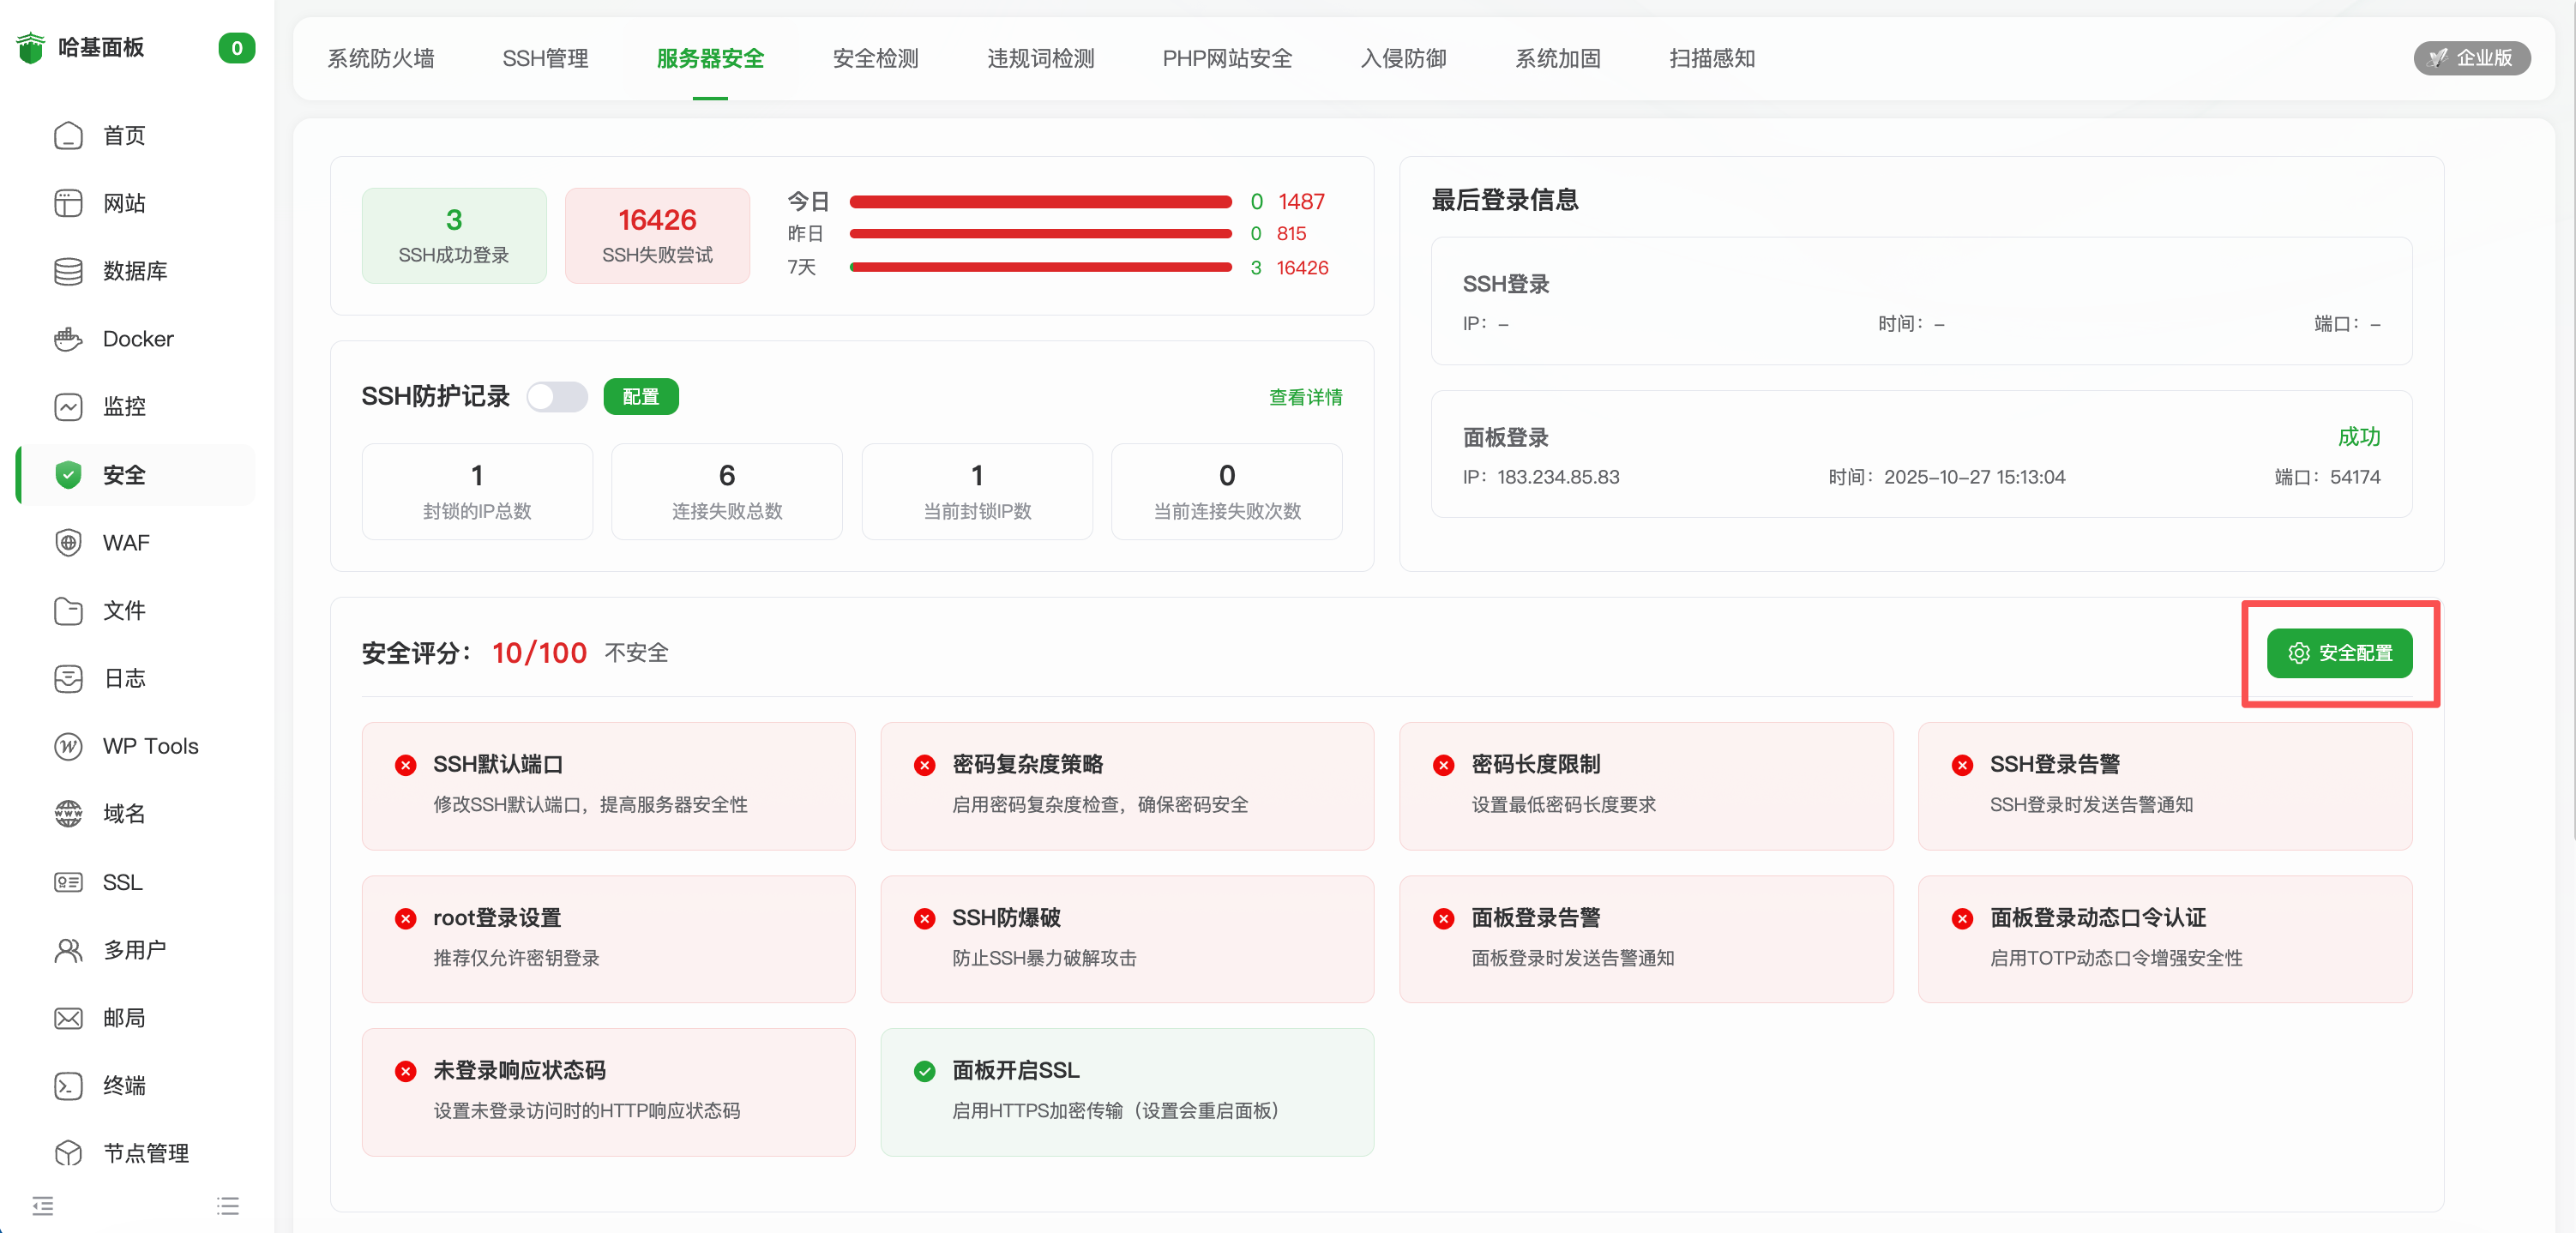Viewport: 2576px width, 1233px height.
Task: Click the notification badge next to 哈基面板
Action: pyautogui.click(x=237, y=47)
